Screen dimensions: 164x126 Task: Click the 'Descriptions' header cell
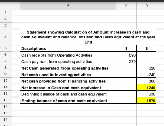pyautogui.click(x=68, y=48)
